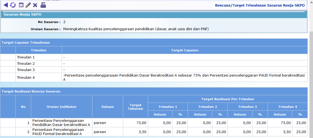
Task: Select the Triwulan 2 row
Action: 26,64
